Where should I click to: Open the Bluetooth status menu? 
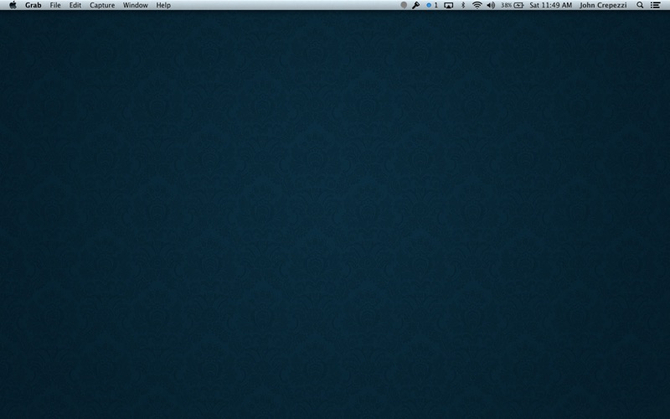point(463,5)
